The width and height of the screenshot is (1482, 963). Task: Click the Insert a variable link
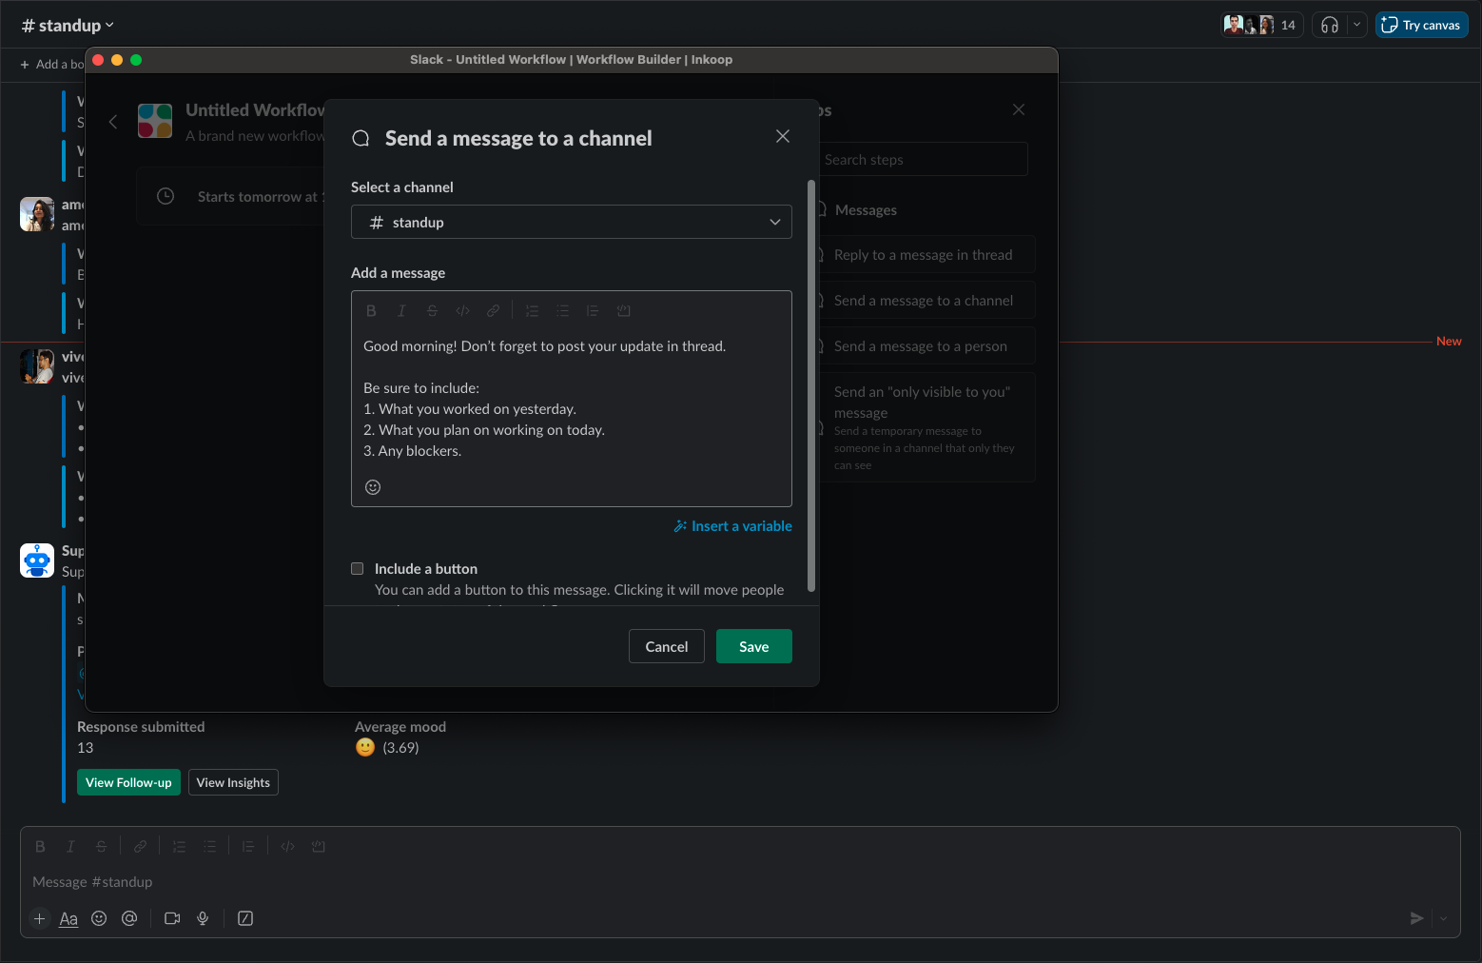click(x=733, y=526)
